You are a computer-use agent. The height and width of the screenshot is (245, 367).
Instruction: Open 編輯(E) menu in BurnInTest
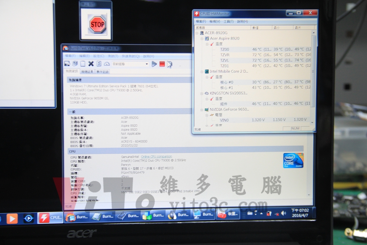tap(84, 56)
